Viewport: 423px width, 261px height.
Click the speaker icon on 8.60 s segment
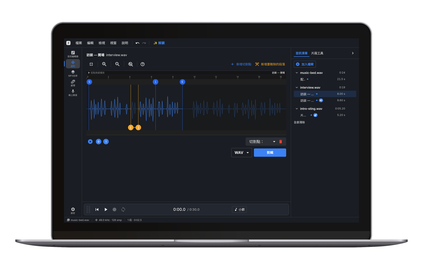click(321, 100)
